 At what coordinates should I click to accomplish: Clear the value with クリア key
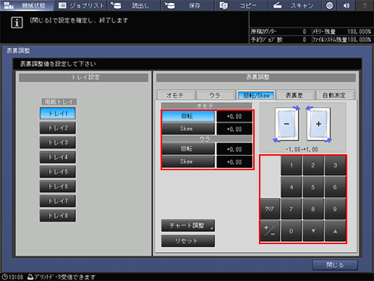pos(270,209)
